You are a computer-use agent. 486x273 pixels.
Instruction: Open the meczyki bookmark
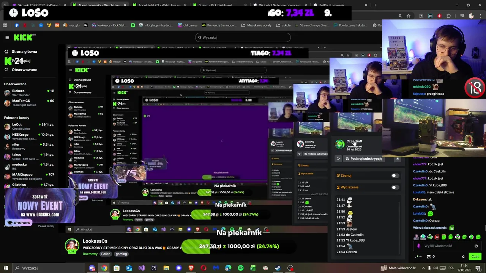71,25
